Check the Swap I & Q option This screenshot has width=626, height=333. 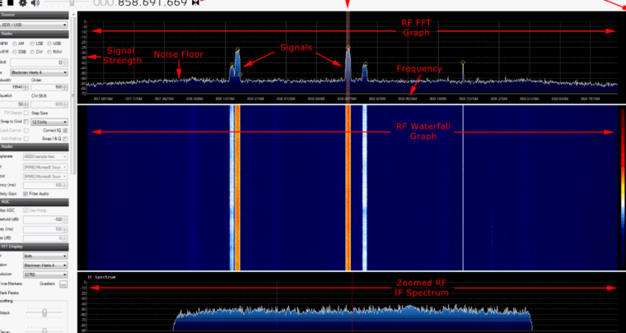point(66,139)
